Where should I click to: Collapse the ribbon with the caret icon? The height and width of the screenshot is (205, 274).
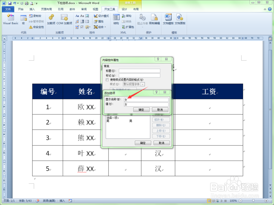[x=265, y=9]
